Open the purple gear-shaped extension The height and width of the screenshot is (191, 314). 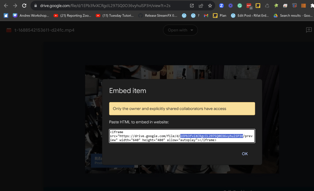point(231,6)
